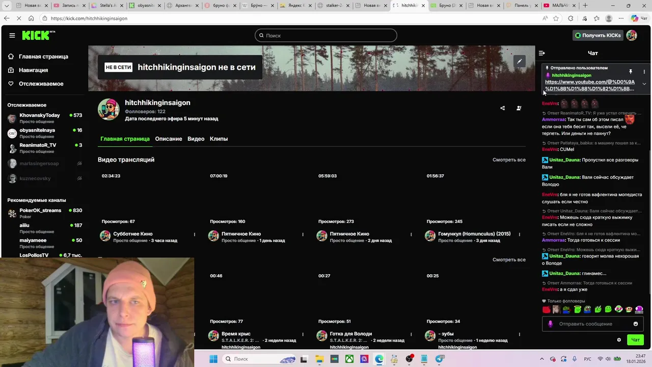This screenshot has height=367, width=652.
Task: Open PokerOK_streams recommended channel
Action: [x=45, y=213]
